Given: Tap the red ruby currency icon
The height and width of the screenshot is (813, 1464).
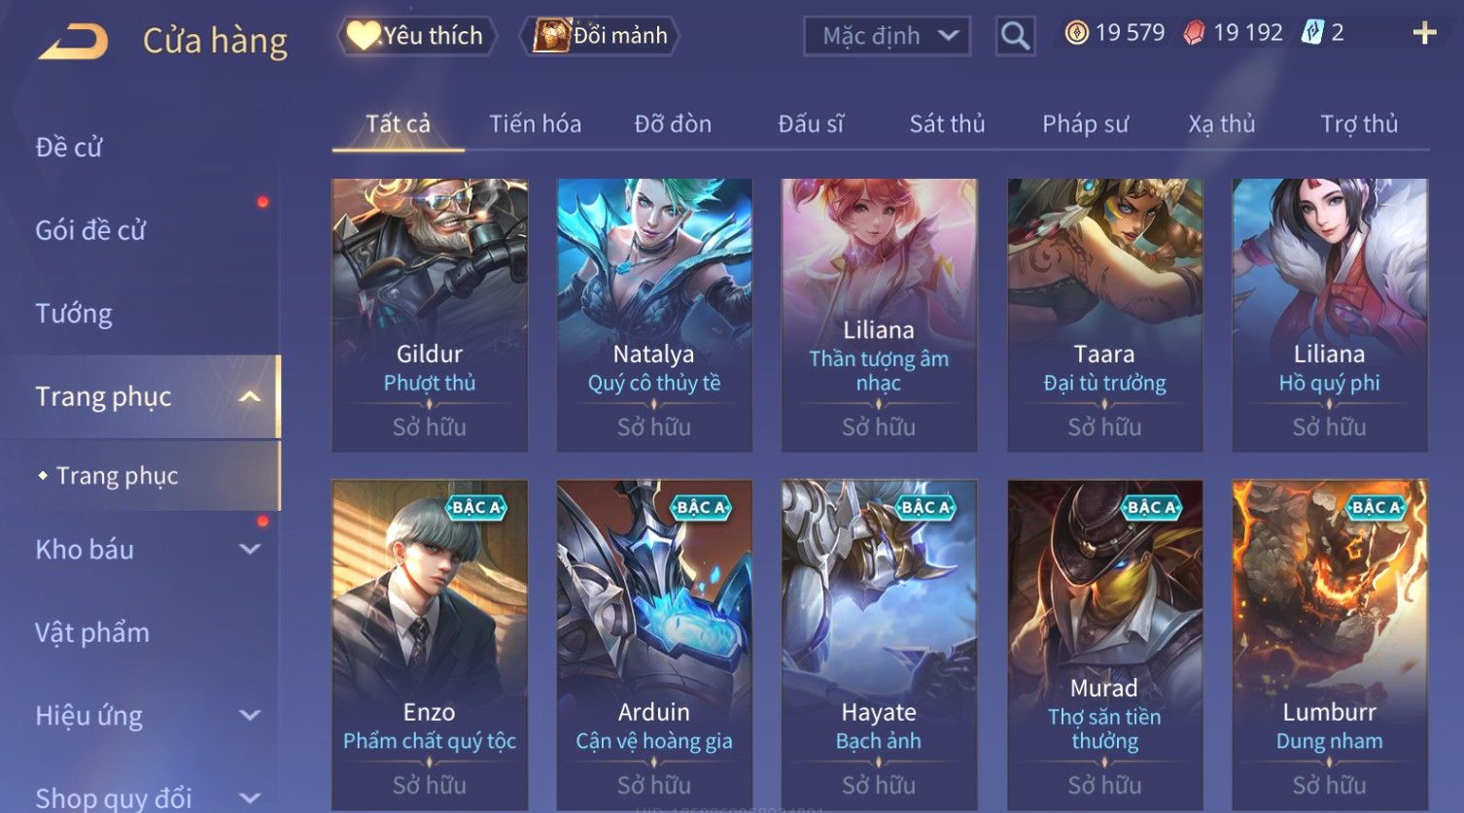Looking at the screenshot, I should coord(1193,34).
